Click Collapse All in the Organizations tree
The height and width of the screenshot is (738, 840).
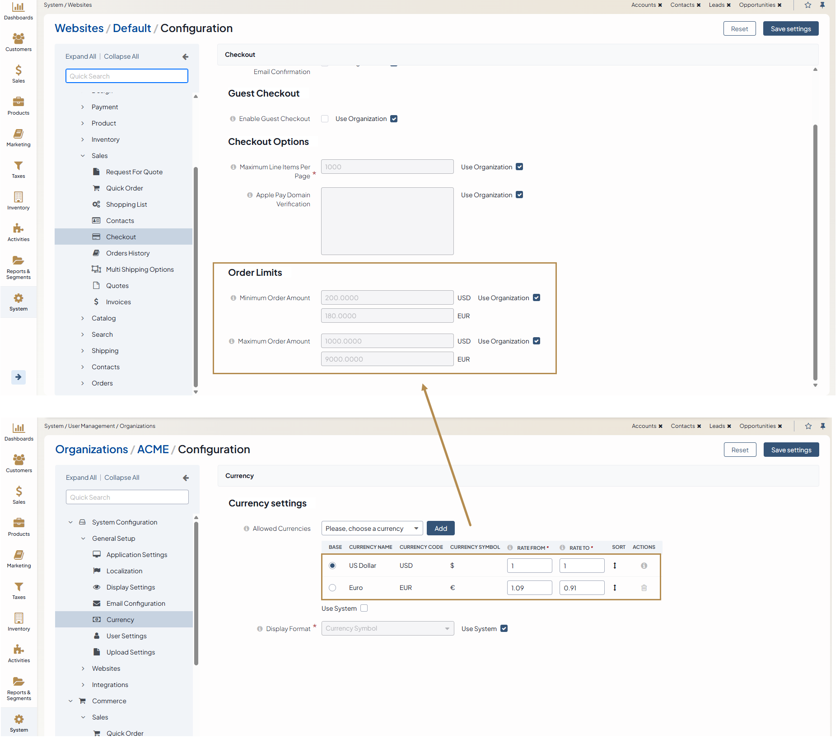pyautogui.click(x=122, y=478)
